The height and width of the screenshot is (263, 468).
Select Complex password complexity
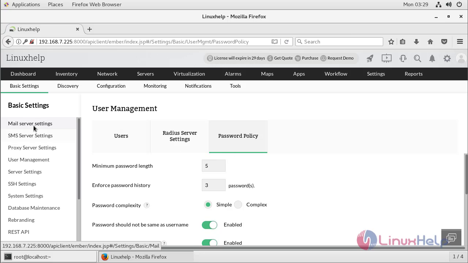(238, 205)
